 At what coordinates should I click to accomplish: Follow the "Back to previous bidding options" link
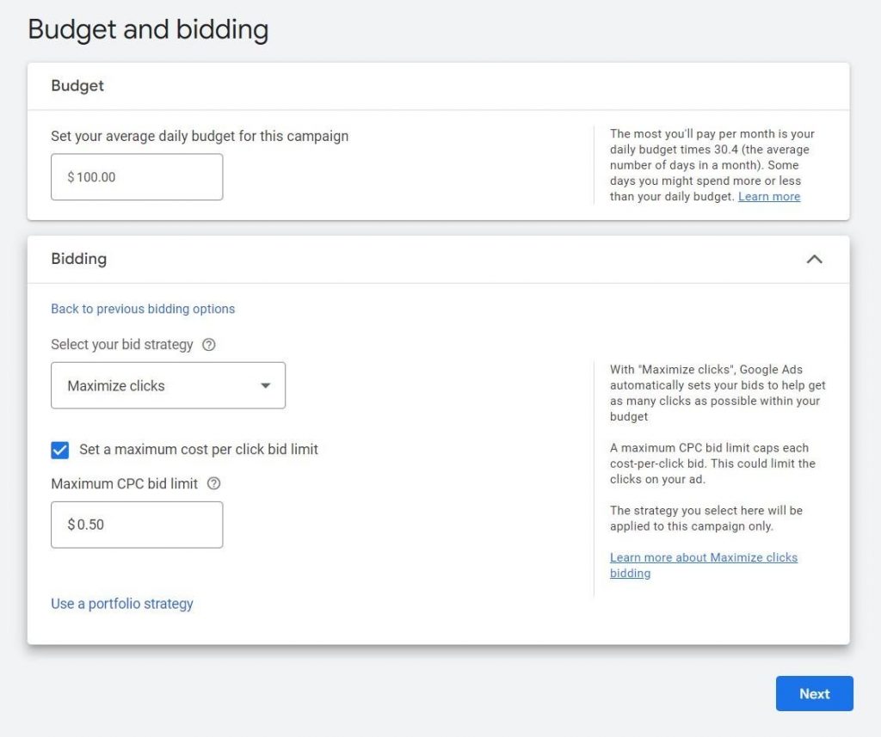click(143, 309)
